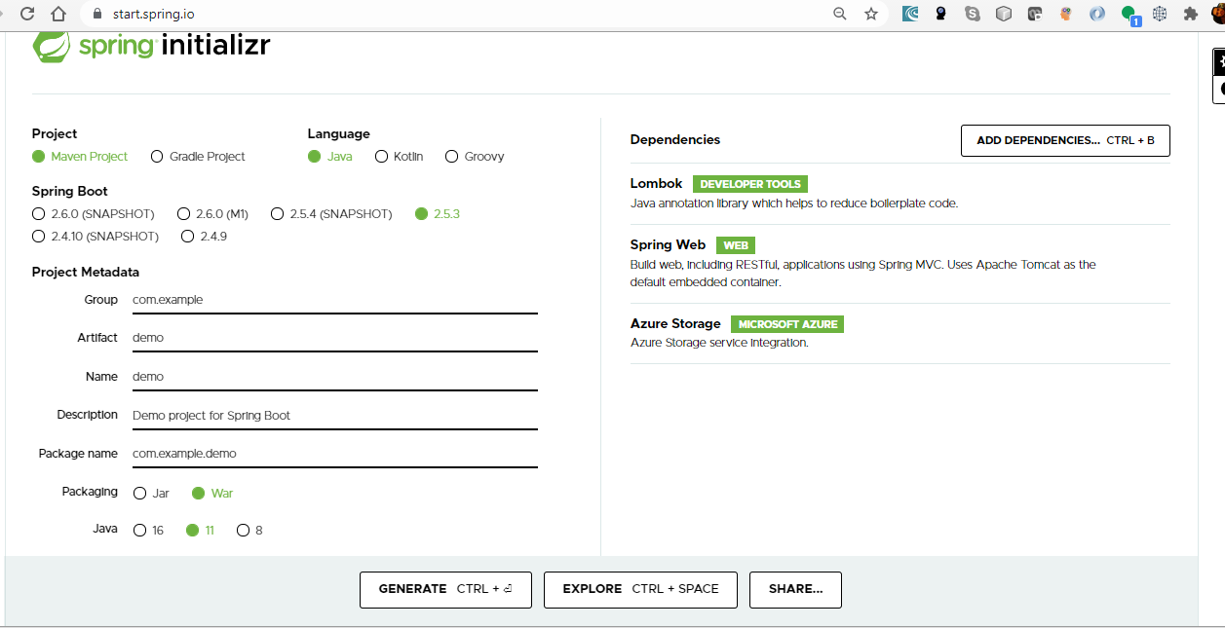Screen dimensions: 1225x628
Task: Click the Spring Web dependency entry
Action: [x=900, y=263]
